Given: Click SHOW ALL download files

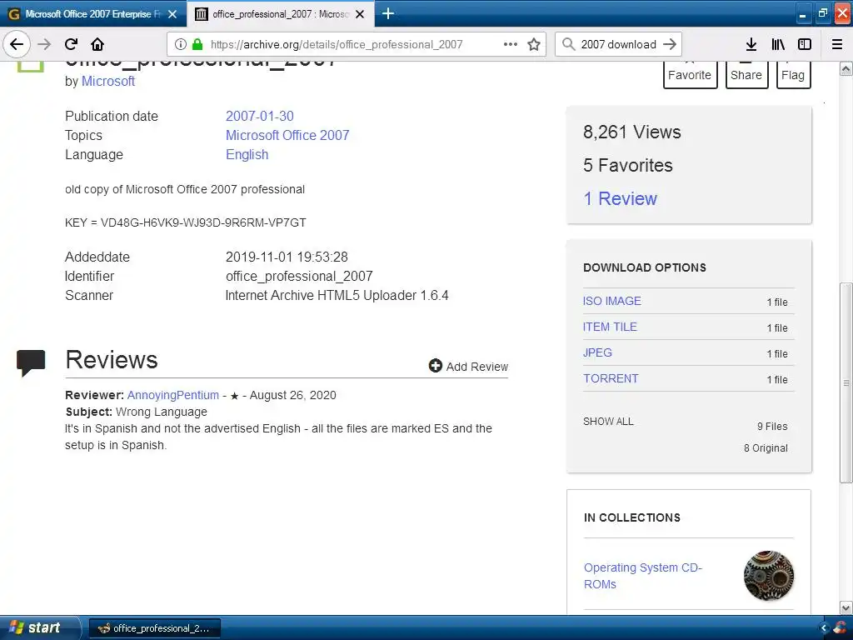Looking at the screenshot, I should coord(608,421).
